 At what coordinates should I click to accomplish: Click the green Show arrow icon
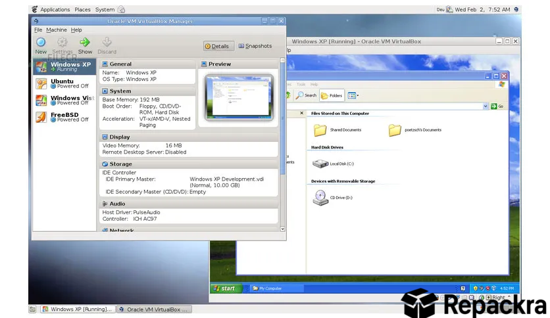coord(84,42)
